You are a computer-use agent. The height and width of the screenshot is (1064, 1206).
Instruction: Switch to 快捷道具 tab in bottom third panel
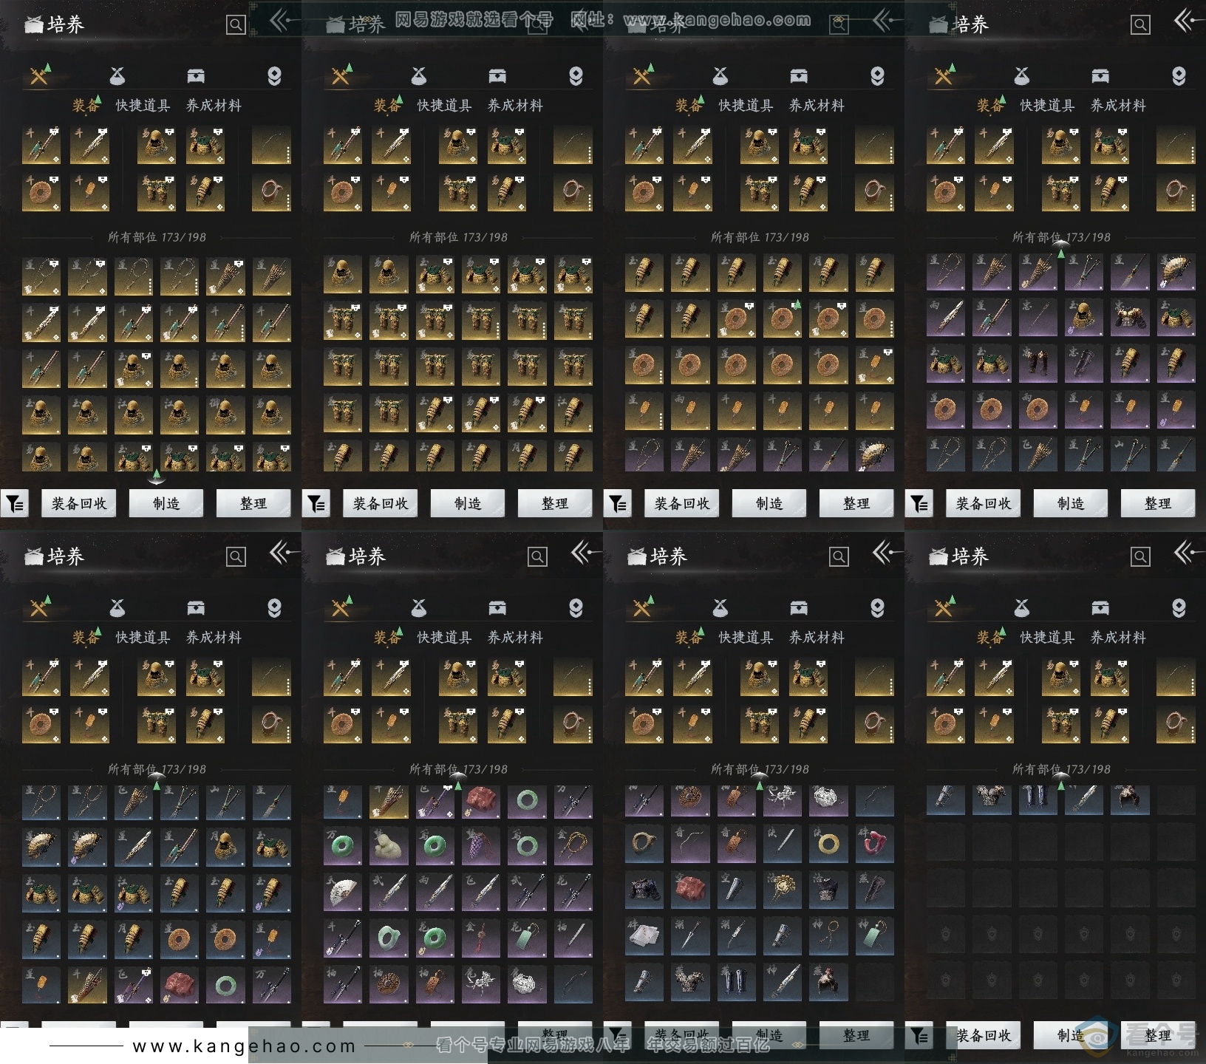click(x=746, y=637)
